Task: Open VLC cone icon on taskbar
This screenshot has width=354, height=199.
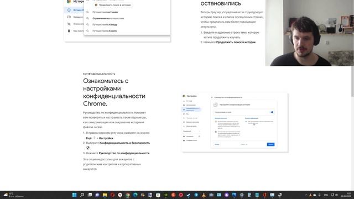Action: [x=204, y=195]
